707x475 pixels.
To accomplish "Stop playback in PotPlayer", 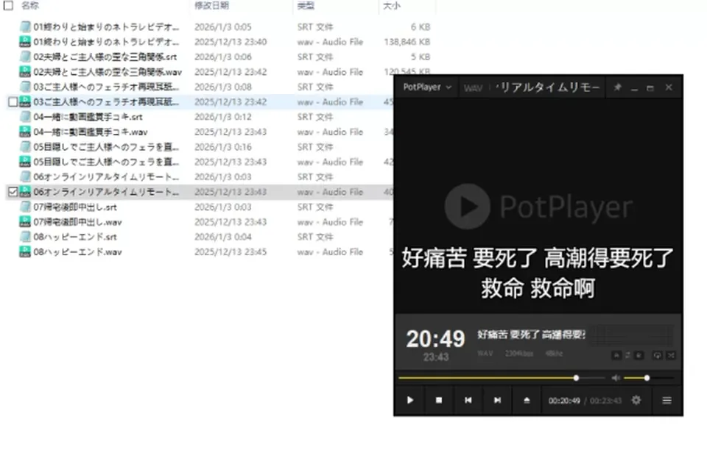I will [x=439, y=400].
